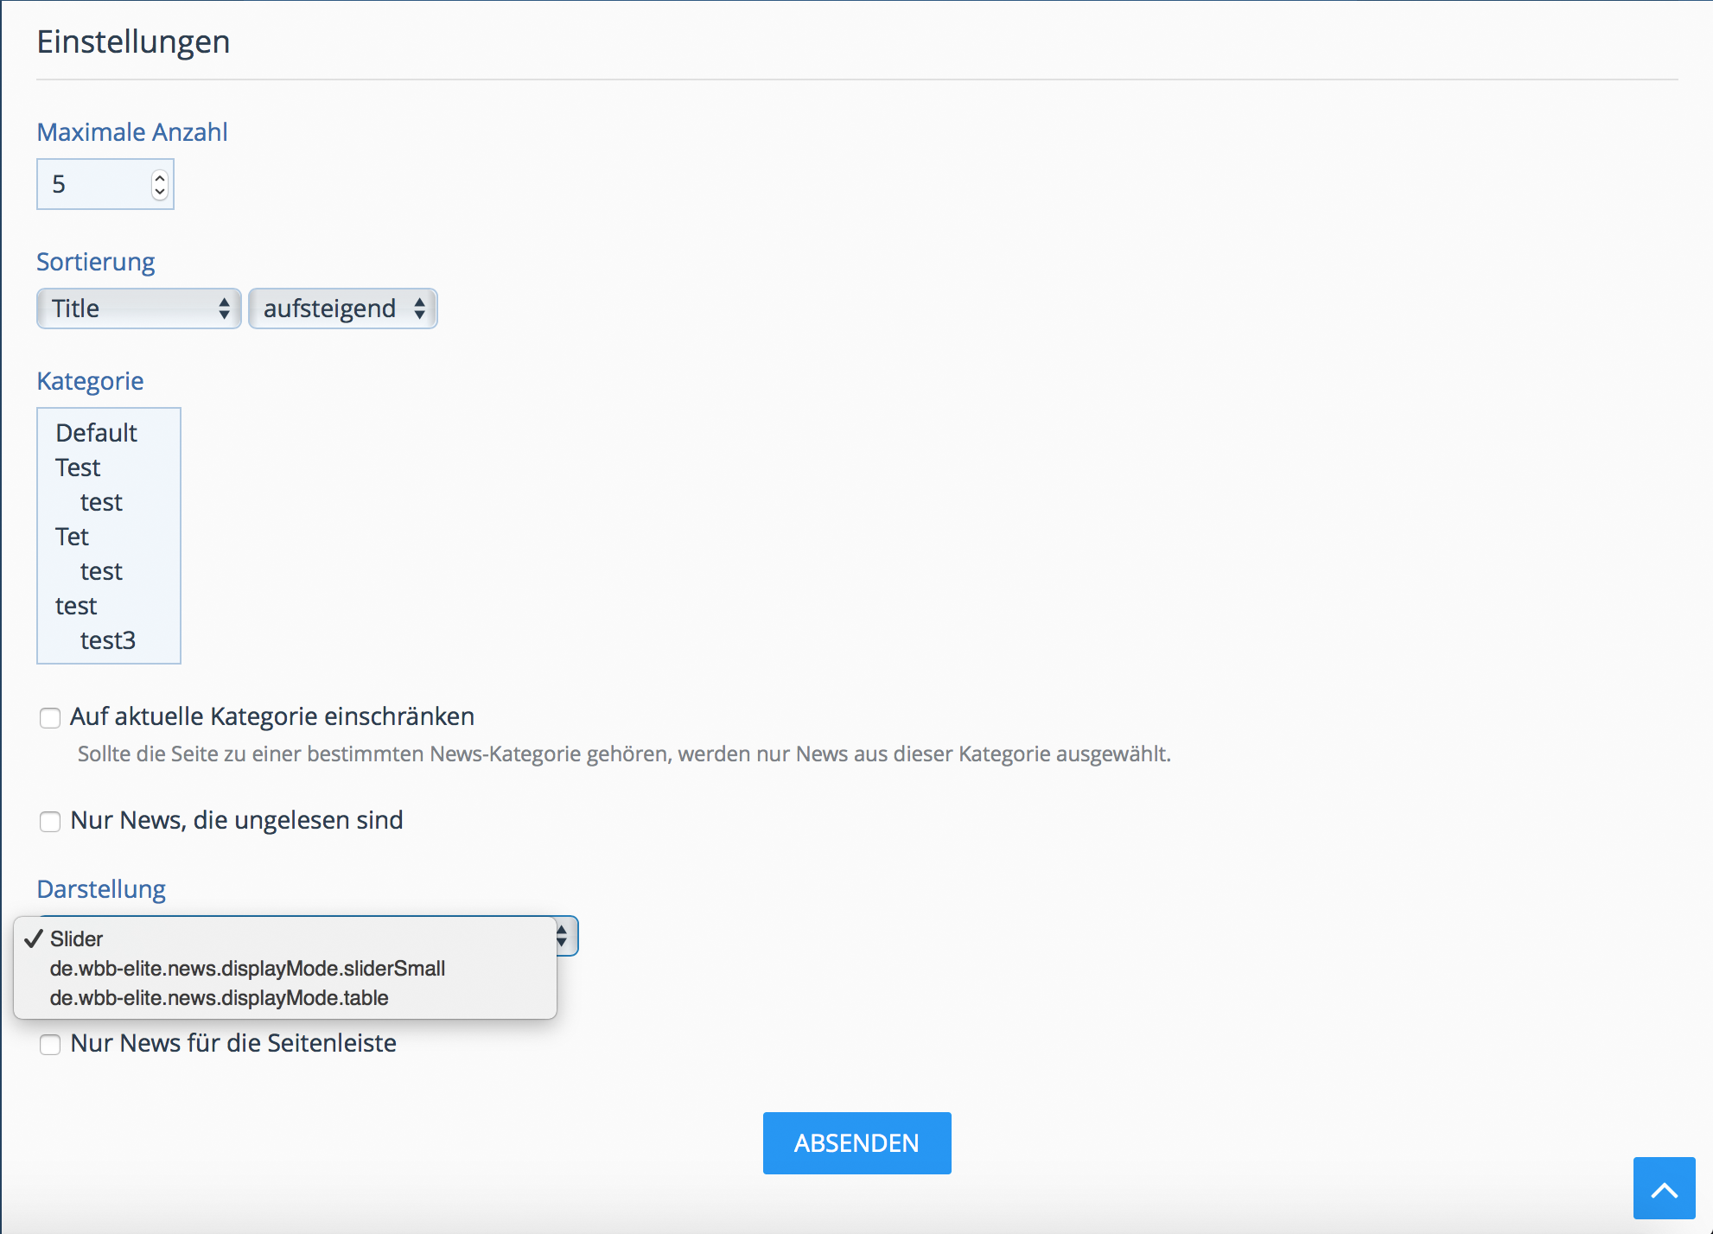Choose the Slider display option
Viewport: 1713px width, 1234px height.
click(285, 938)
